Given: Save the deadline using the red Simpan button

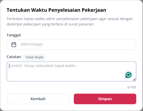Looking at the screenshot, I should pos(105,99).
